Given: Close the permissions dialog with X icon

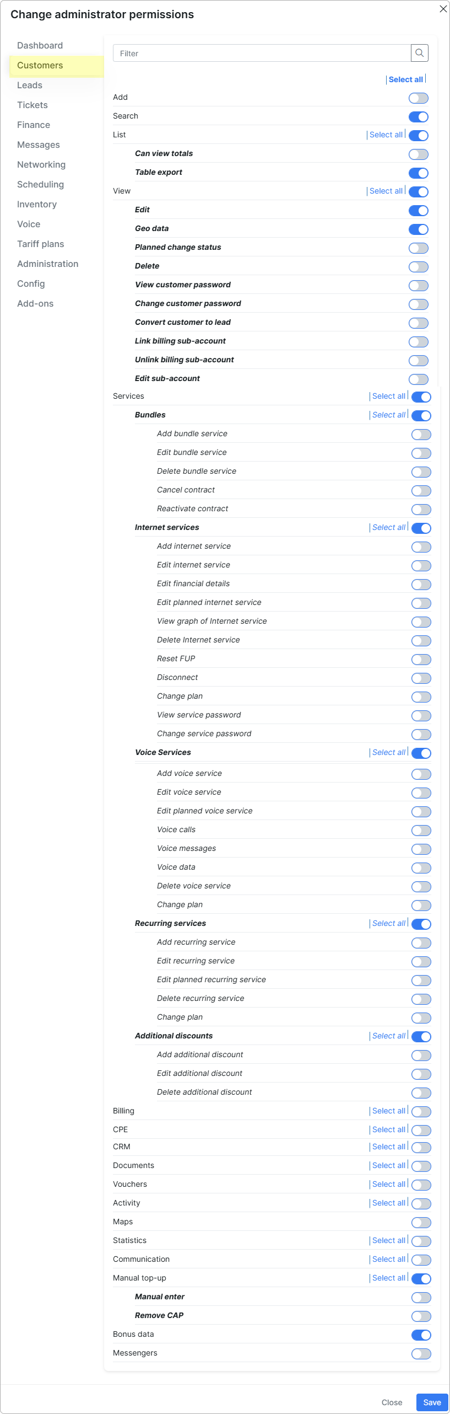Looking at the screenshot, I should 443,9.
